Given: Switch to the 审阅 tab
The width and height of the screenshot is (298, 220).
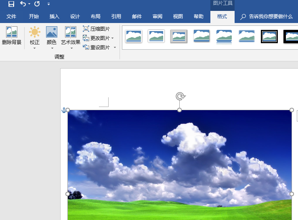Looking at the screenshot, I should coord(157,17).
